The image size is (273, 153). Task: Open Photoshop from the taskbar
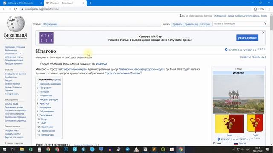[66, 149]
